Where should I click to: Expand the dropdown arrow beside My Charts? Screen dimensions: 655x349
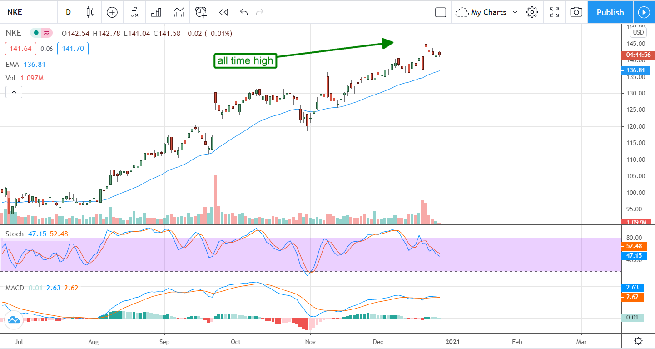[515, 12]
